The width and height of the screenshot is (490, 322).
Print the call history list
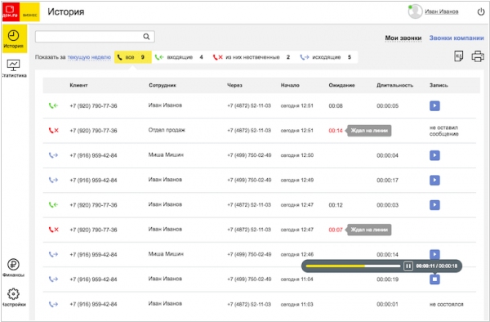pyautogui.click(x=478, y=56)
